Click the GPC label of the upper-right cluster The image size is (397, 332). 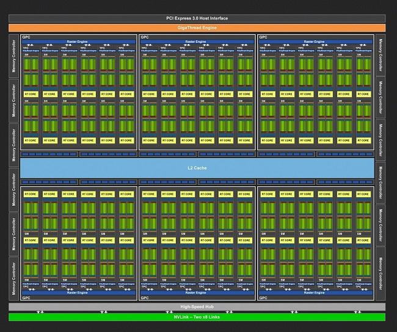(263, 37)
